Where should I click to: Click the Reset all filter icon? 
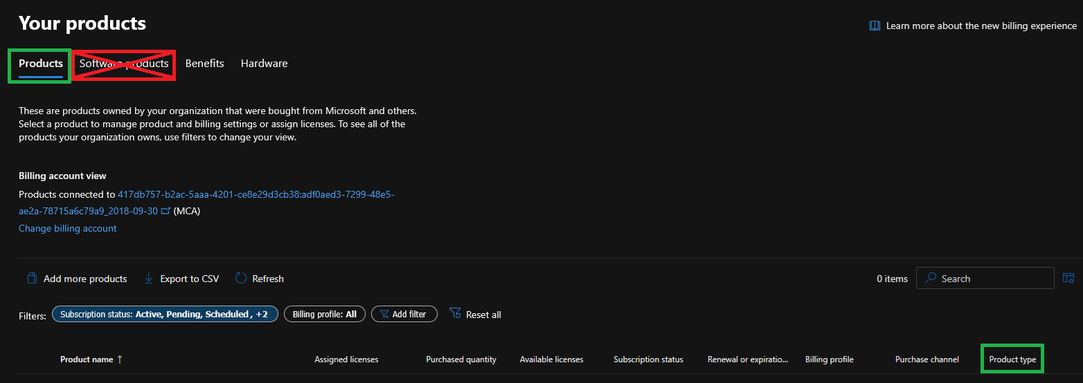[455, 314]
